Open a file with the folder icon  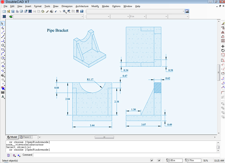click(9, 11)
